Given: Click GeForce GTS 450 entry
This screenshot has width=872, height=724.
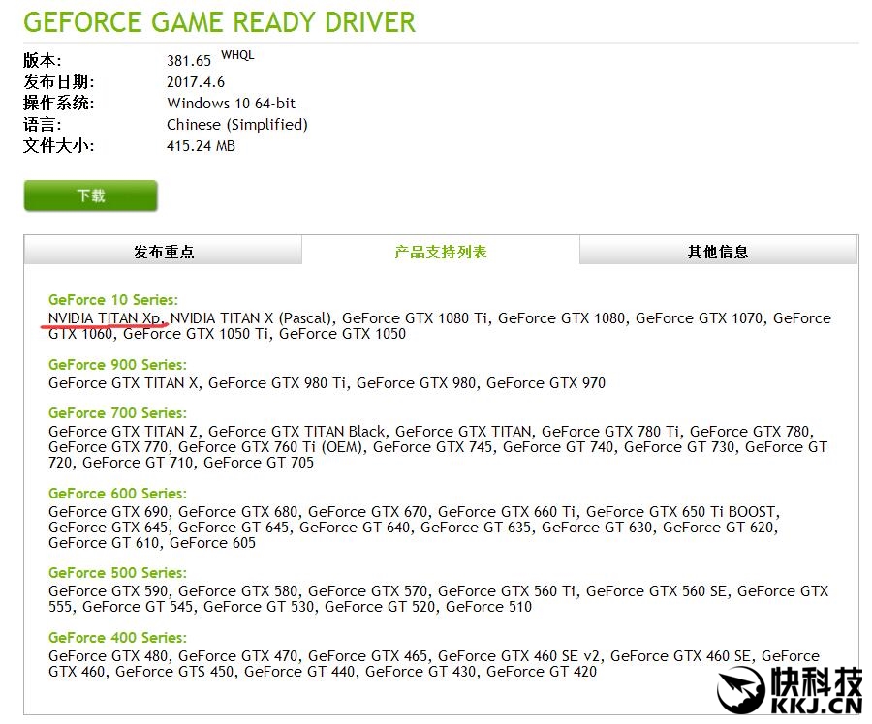Looking at the screenshot, I should click(174, 671).
